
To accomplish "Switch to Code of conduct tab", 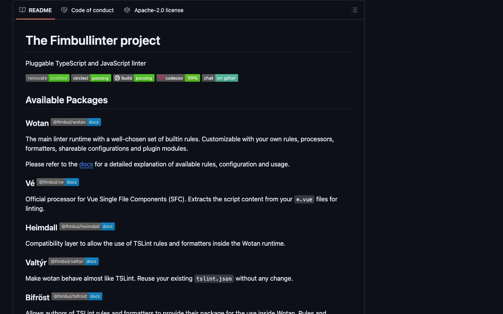I will (x=88, y=10).
